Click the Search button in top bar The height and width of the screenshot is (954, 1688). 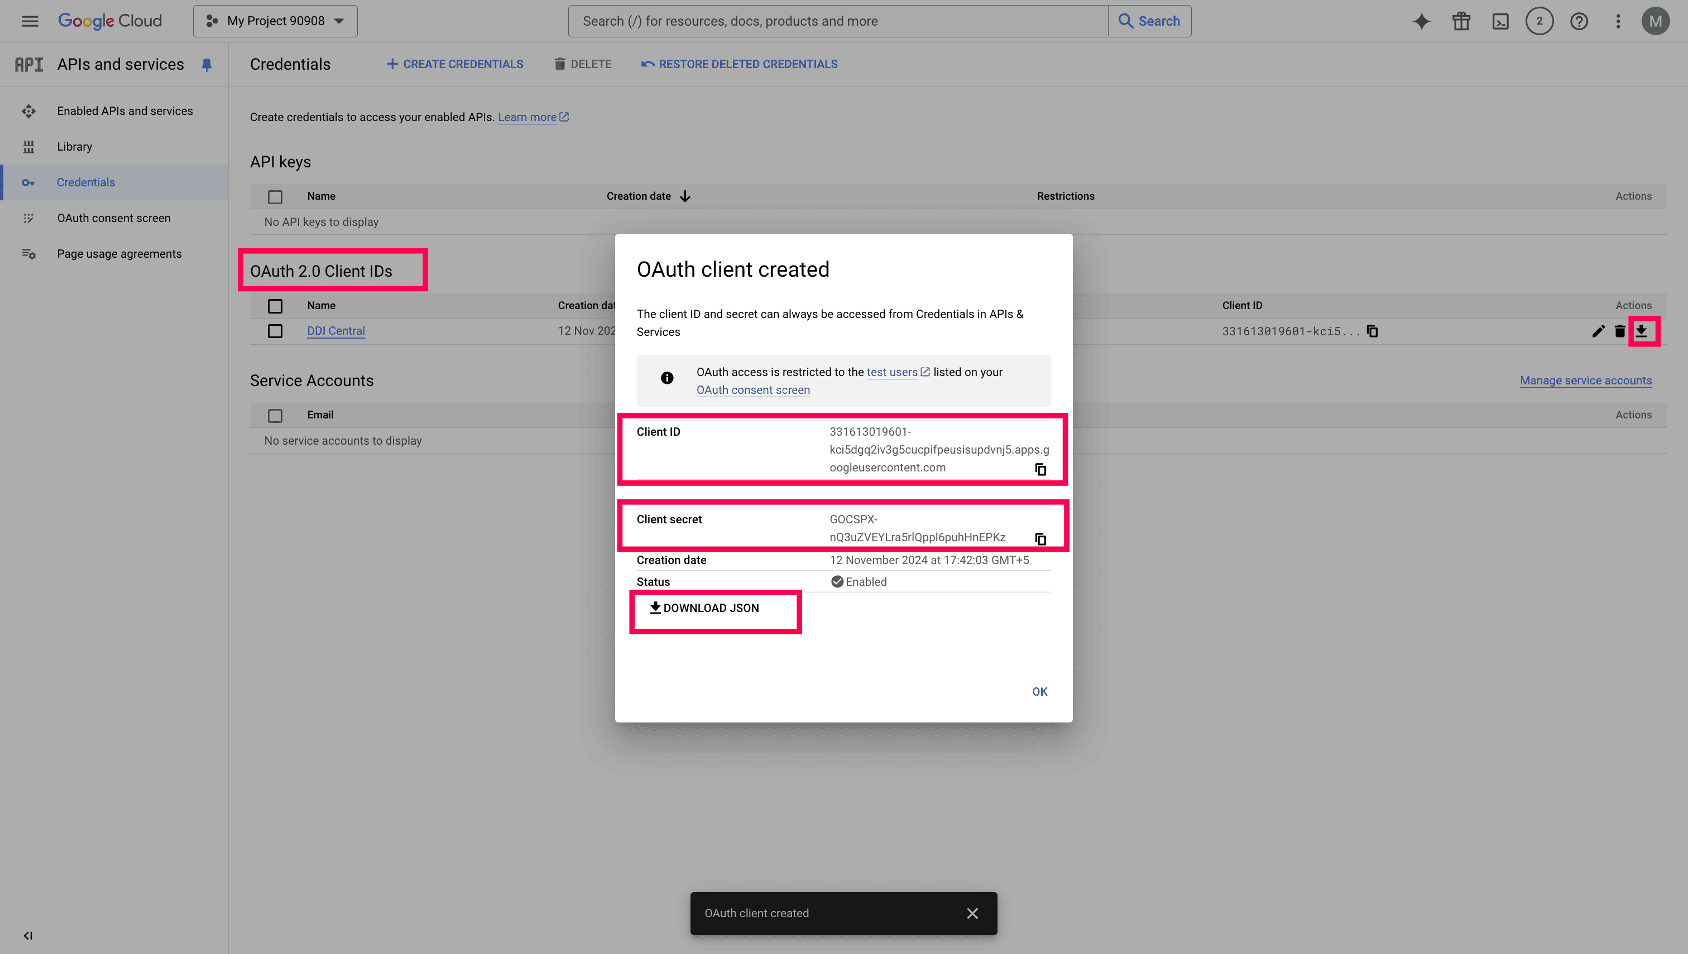[x=1149, y=21]
